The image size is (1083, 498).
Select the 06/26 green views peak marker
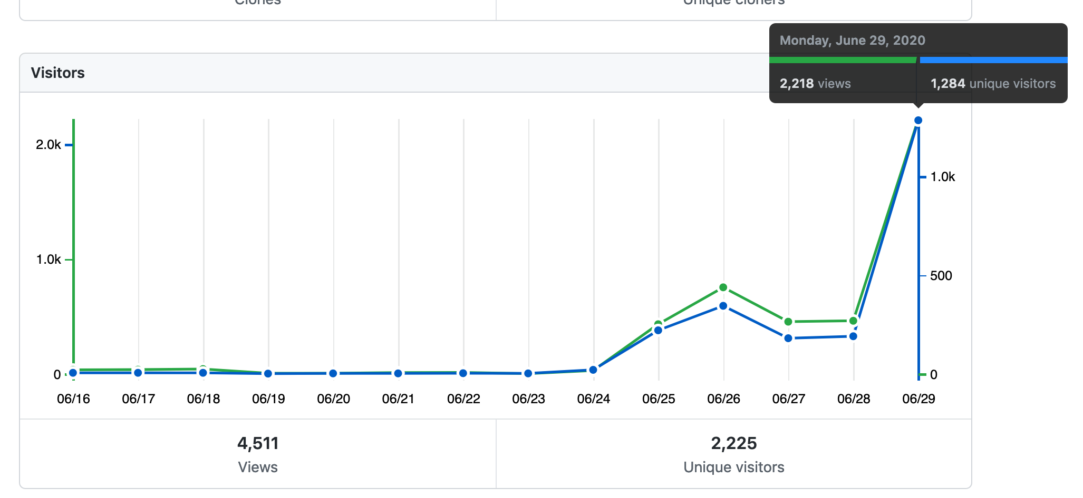[x=722, y=287]
